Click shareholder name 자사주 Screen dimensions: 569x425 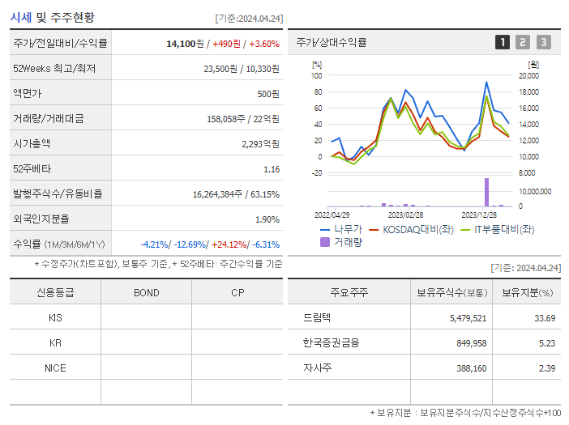point(318,368)
